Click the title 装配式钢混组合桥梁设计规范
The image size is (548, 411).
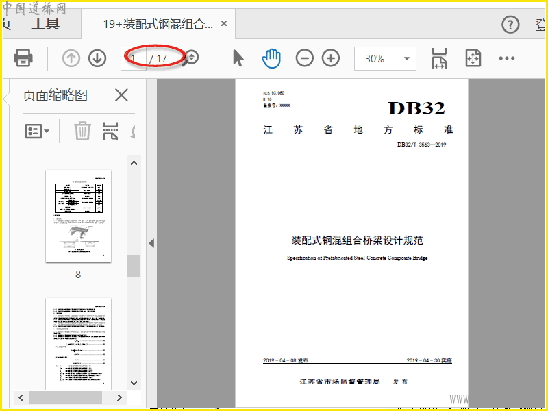point(358,240)
